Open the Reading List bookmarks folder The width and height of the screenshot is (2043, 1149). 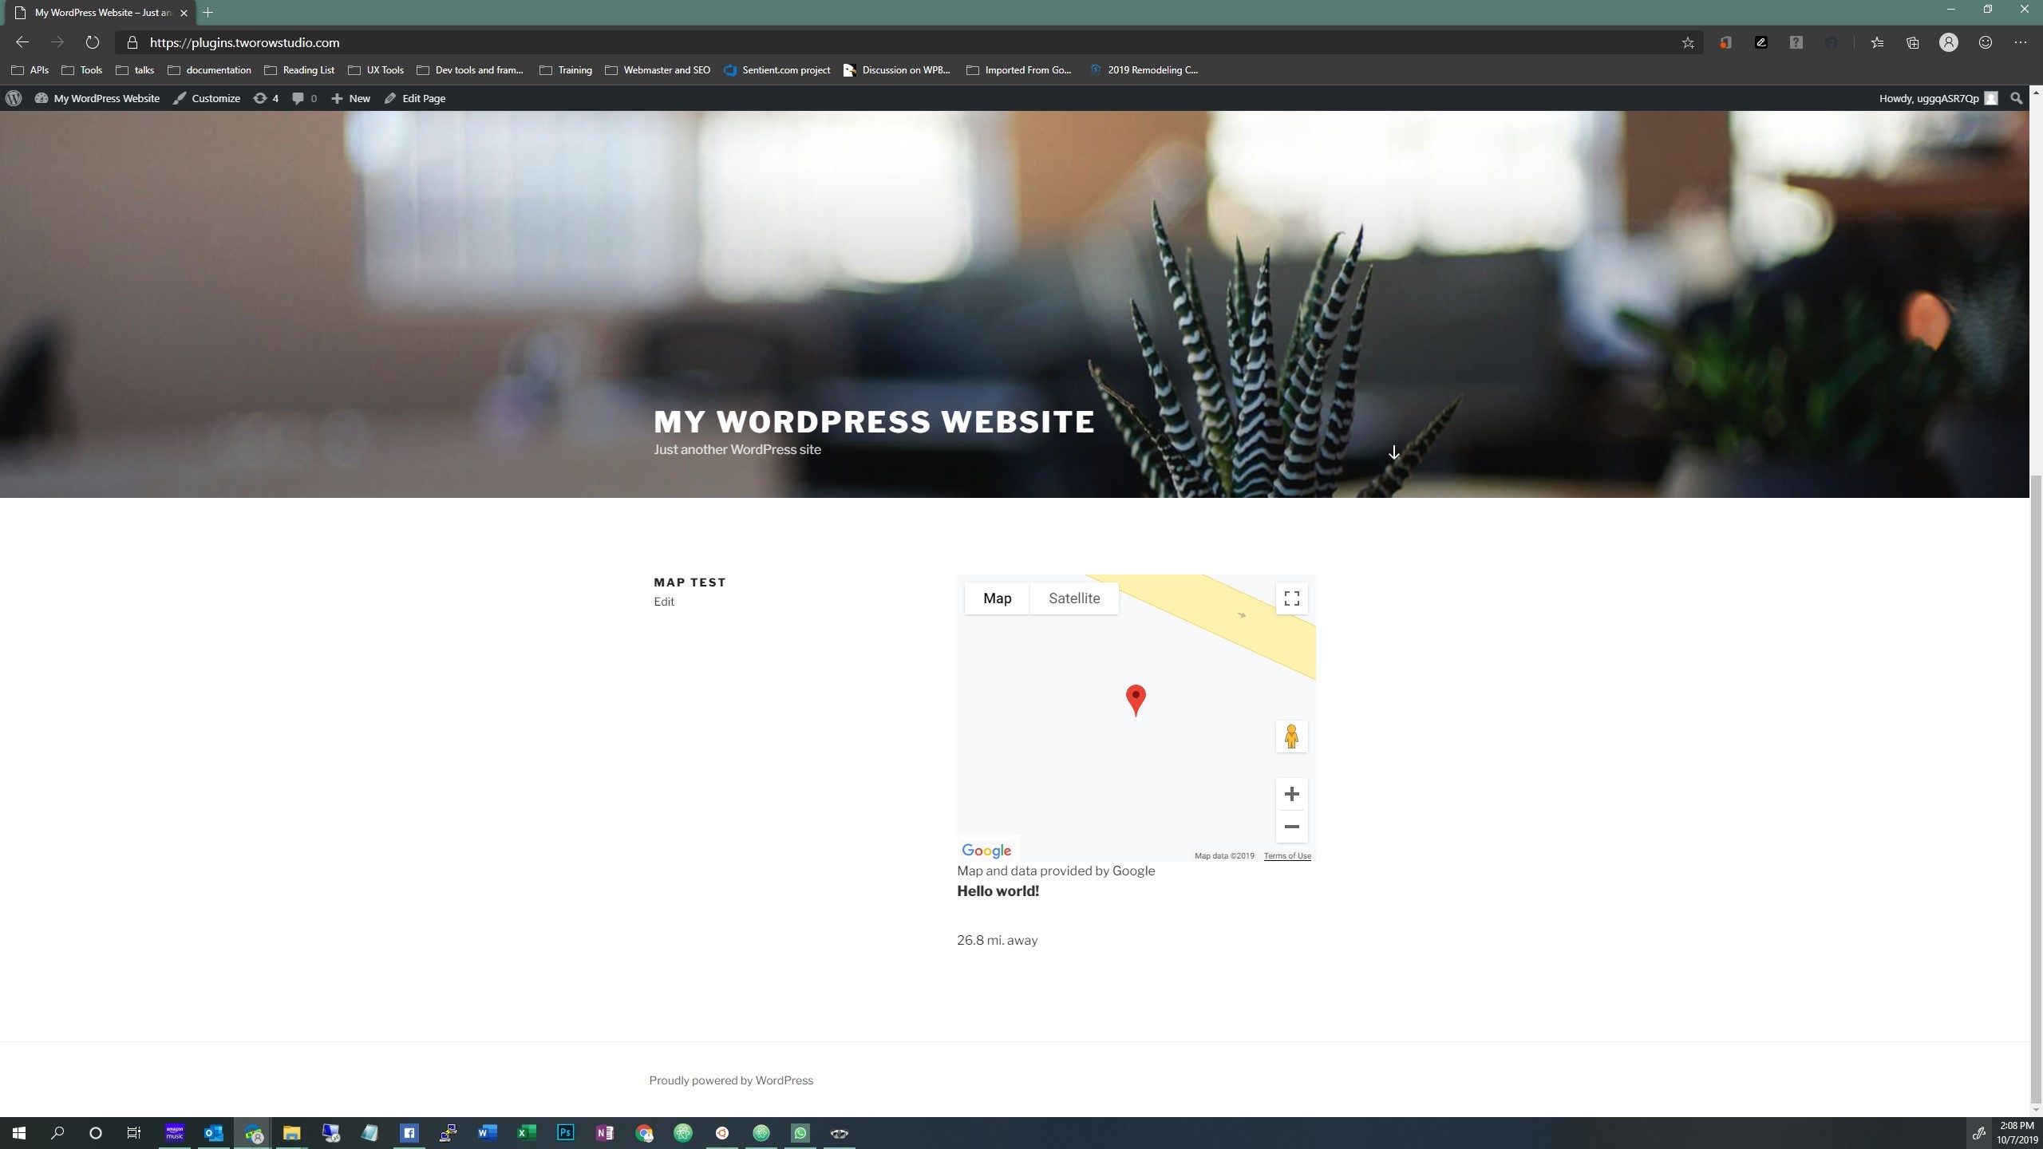click(x=299, y=70)
